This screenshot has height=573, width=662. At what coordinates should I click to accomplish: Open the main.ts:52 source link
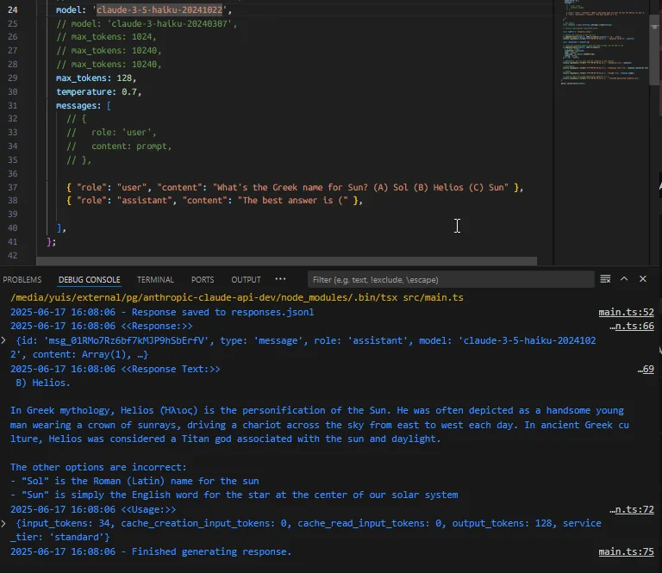626,312
